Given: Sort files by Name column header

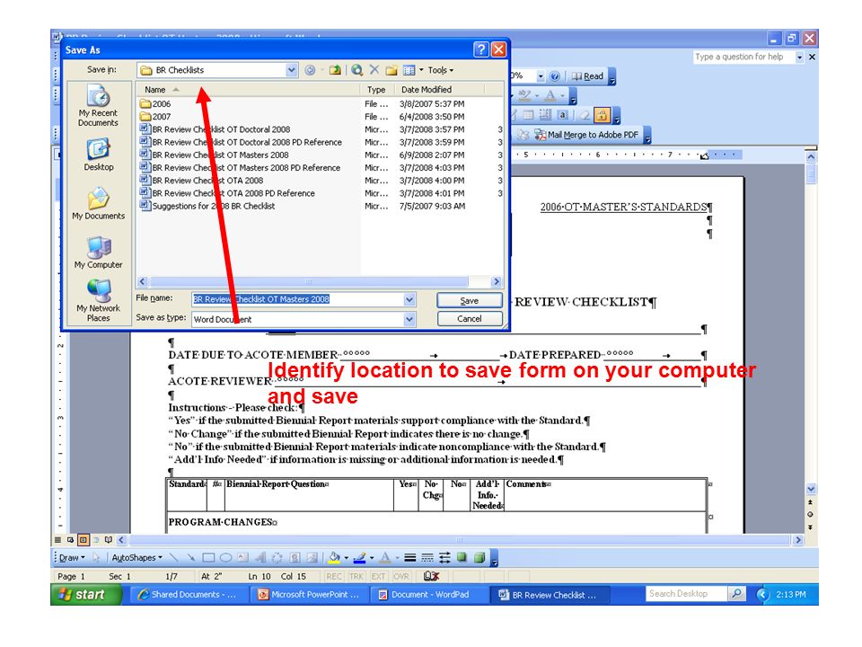Looking at the screenshot, I should coord(248,89).
